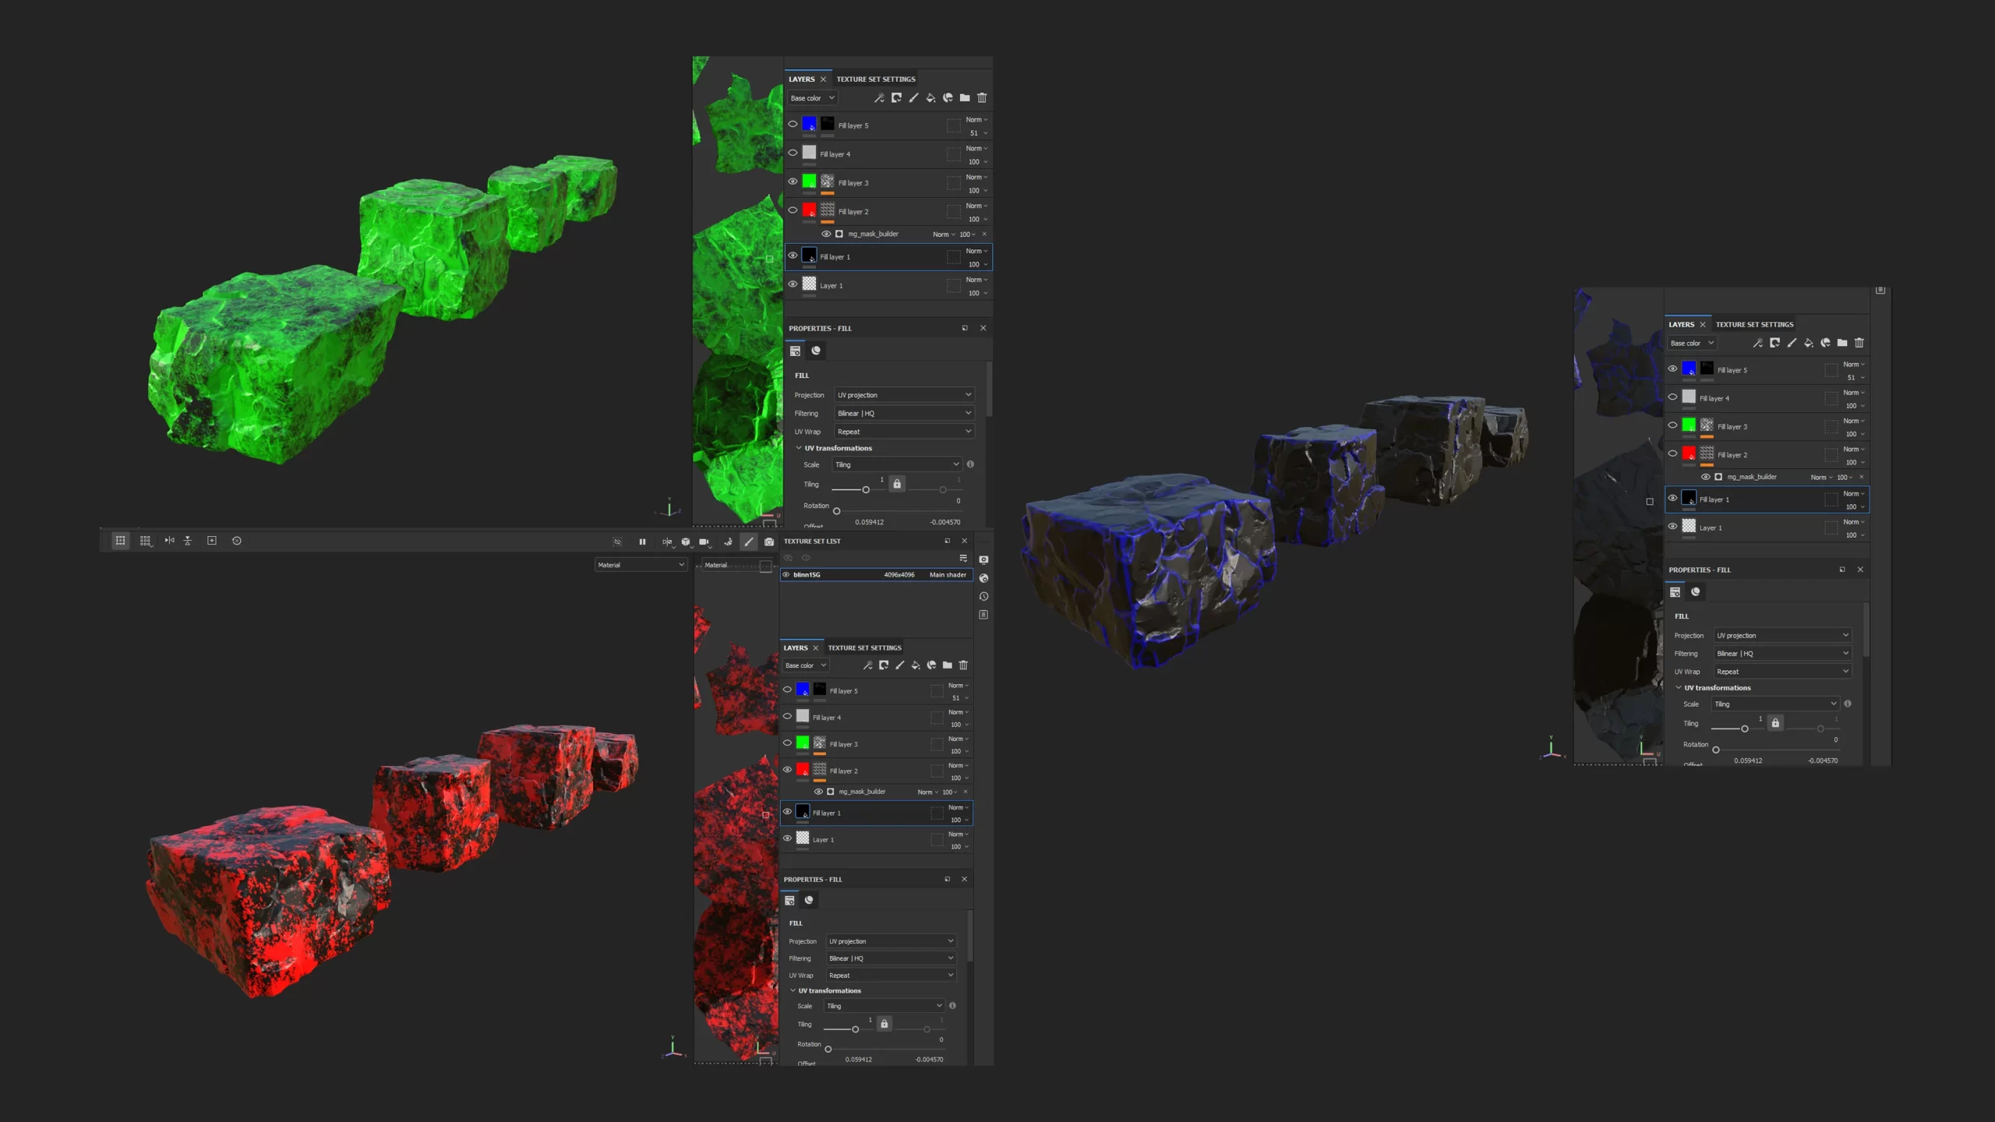Toggle Fill layer 4 visibility in blue-rock panel
The width and height of the screenshot is (1995, 1122).
[1672, 397]
